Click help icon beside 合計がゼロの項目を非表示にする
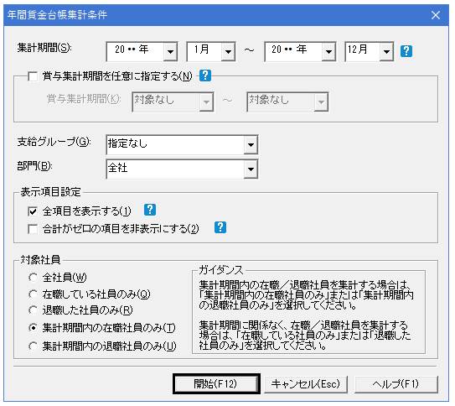455x406 pixels. [220, 227]
